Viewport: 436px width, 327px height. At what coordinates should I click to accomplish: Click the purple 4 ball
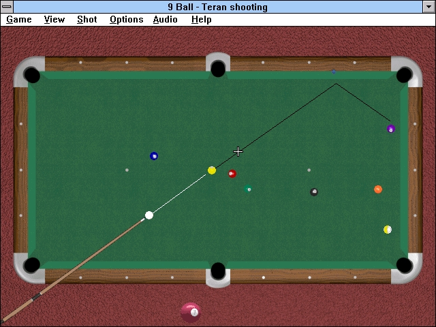391,129
